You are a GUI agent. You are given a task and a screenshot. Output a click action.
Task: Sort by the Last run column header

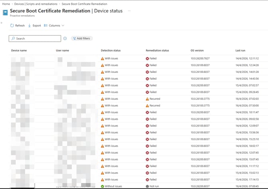pyautogui.click(x=240, y=50)
